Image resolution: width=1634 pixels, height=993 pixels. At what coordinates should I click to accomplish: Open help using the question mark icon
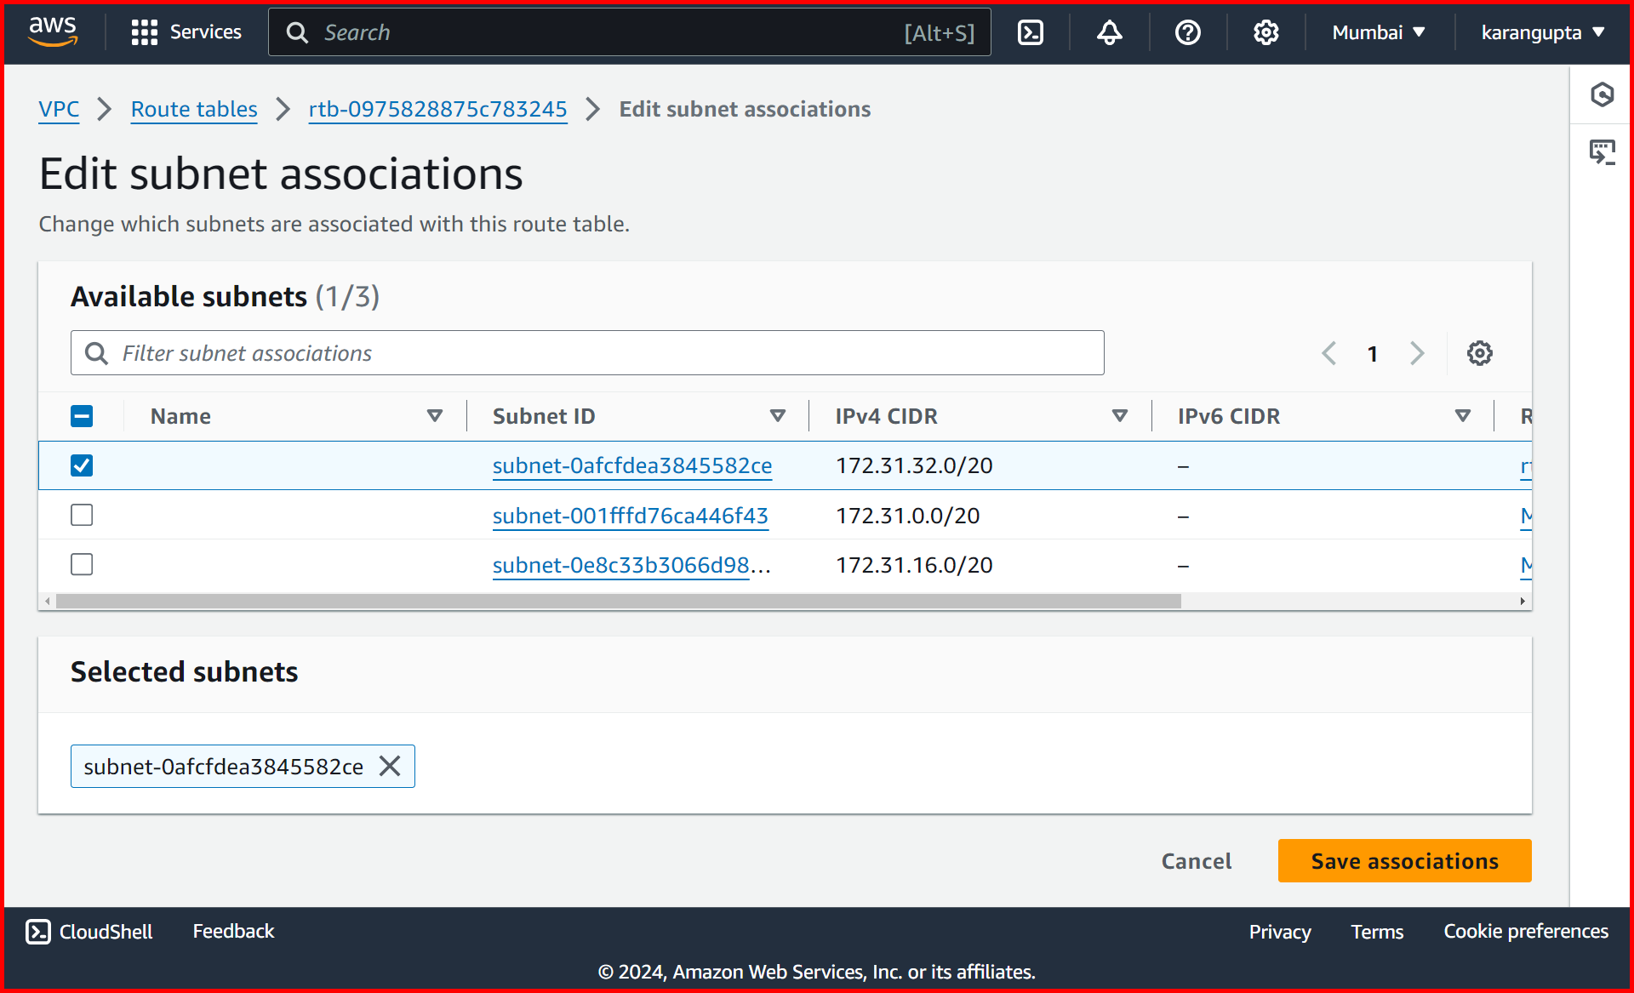click(1187, 31)
